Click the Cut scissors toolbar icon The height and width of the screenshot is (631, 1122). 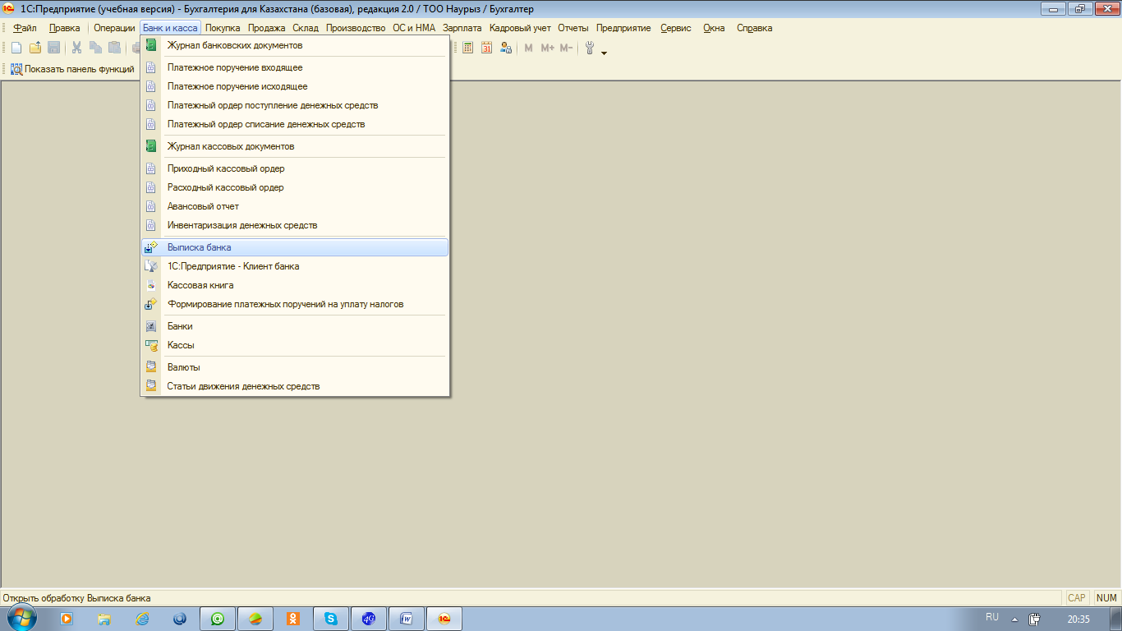[76, 48]
